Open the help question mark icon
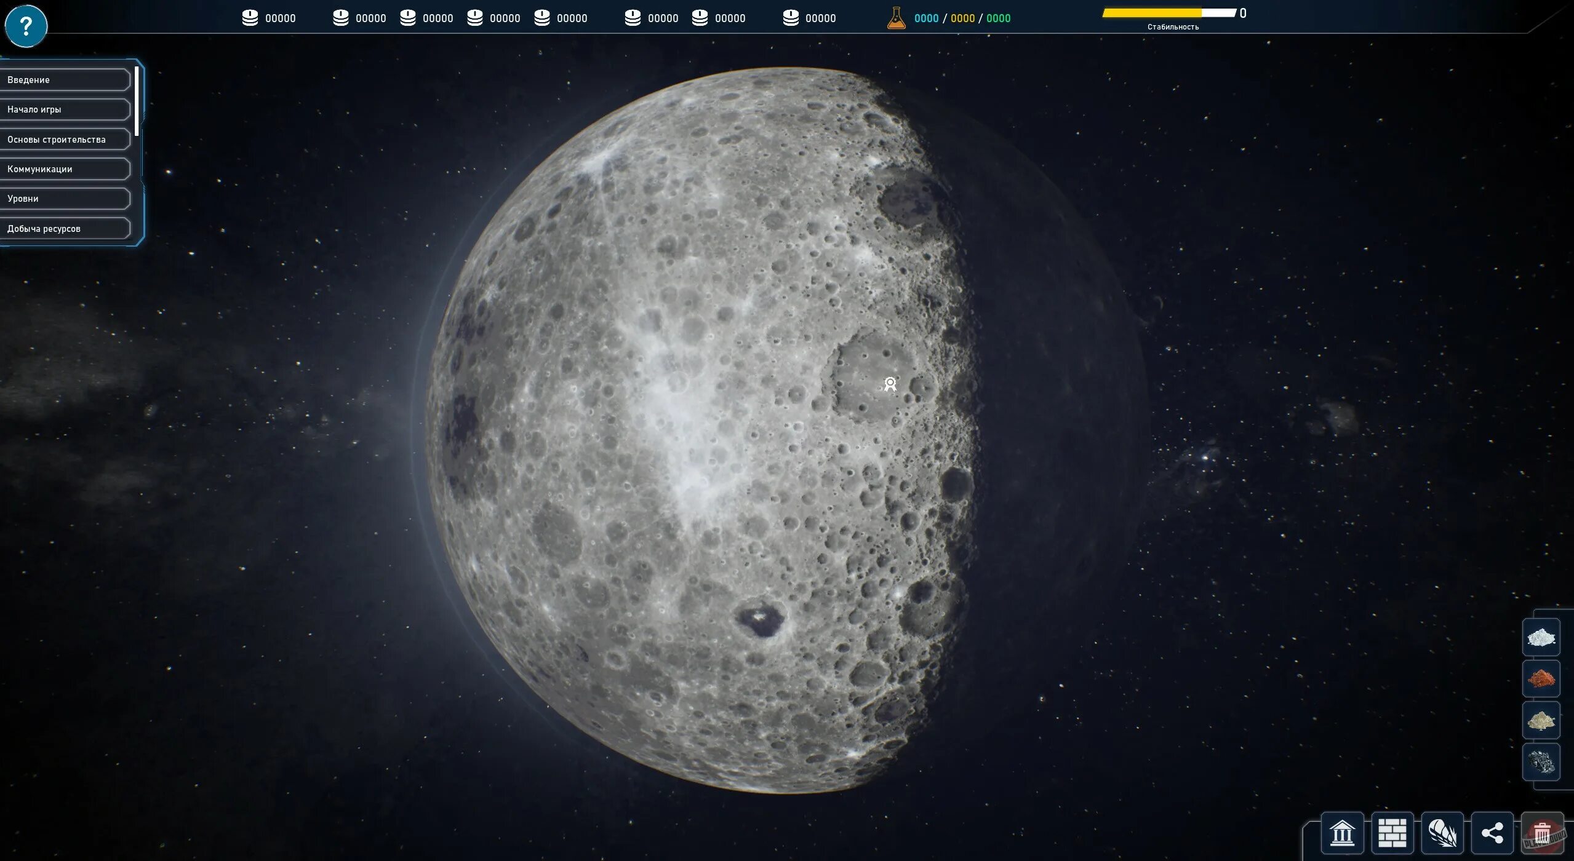 point(26,26)
